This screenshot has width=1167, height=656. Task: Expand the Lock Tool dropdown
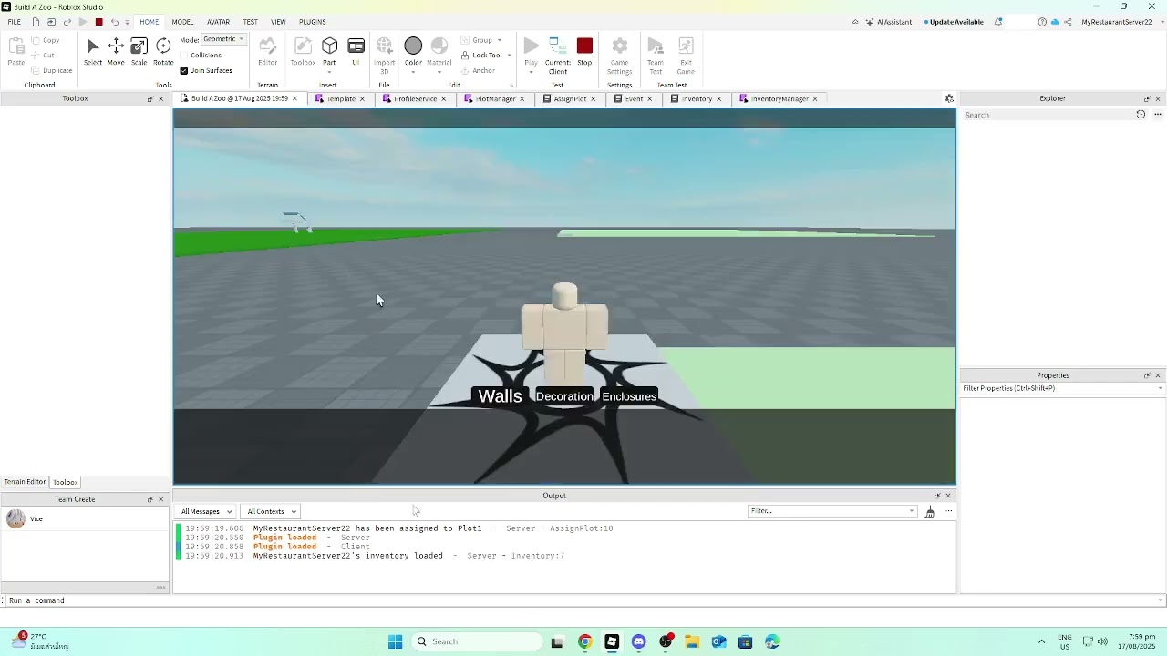coord(509,56)
